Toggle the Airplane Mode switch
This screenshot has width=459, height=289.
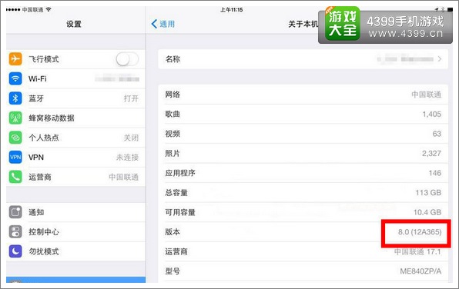pos(127,59)
